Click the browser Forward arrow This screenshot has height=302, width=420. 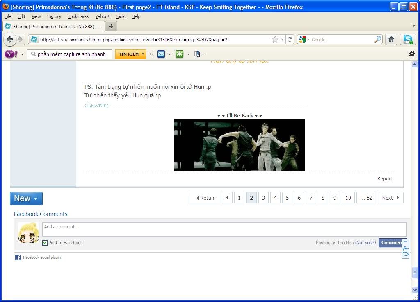[20, 40]
